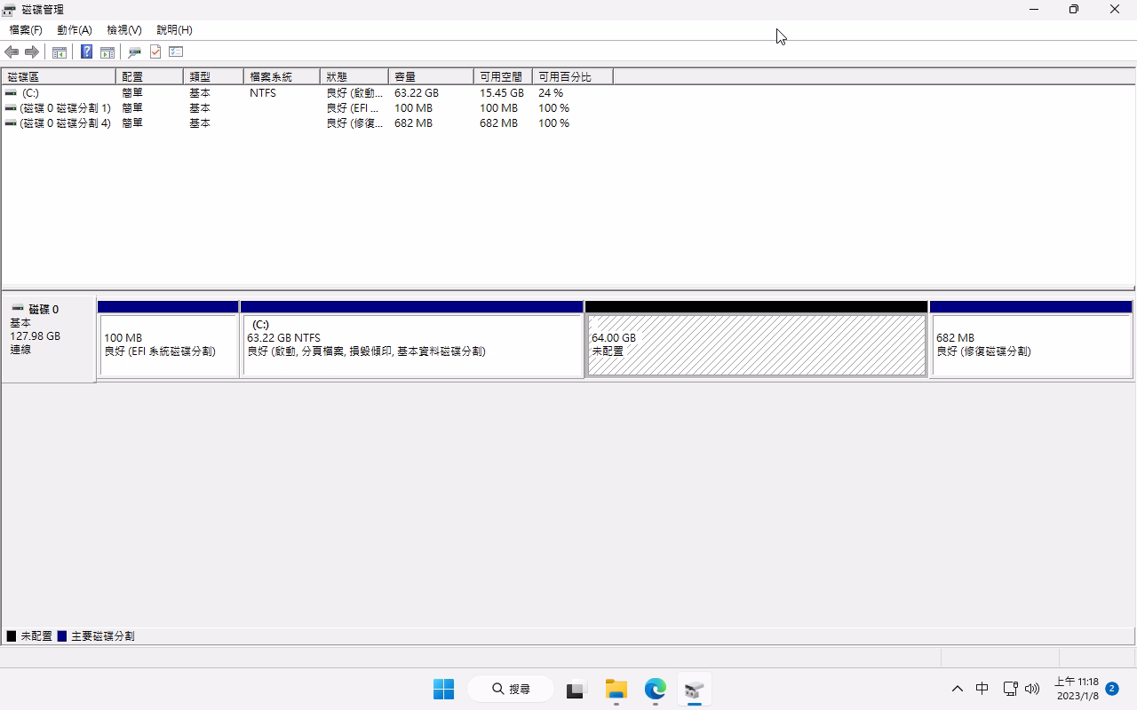Image resolution: width=1137 pixels, height=710 pixels.
Task: Sort by the 配置 column header
Action: [149, 77]
